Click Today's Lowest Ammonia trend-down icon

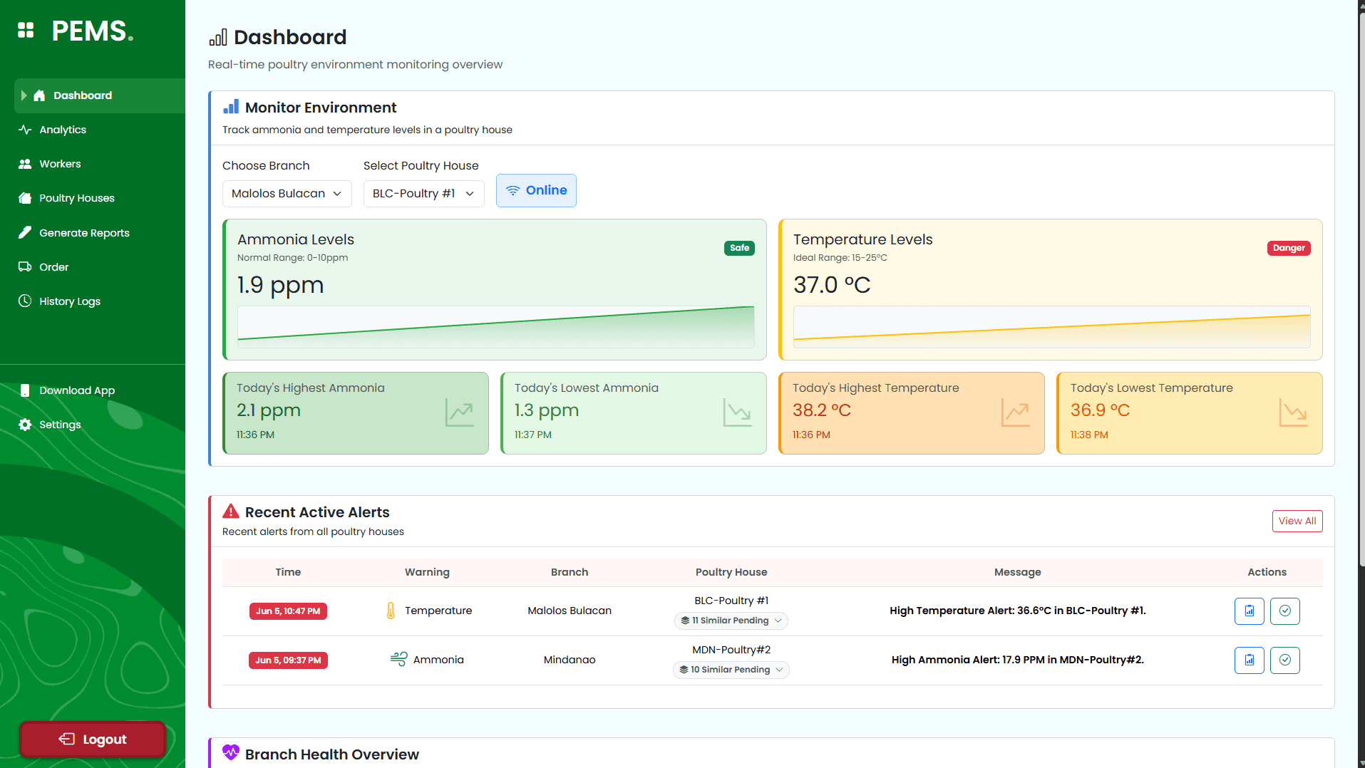pos(738,412)
